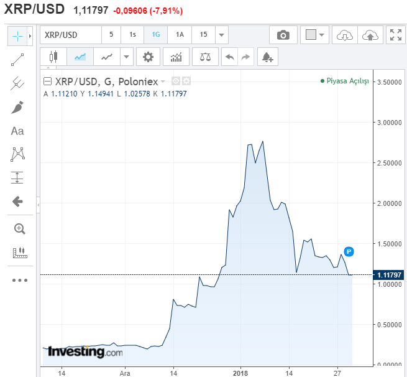407x377 pixels.
Task: Pick the text annotation tool
Action: [17, 131]
